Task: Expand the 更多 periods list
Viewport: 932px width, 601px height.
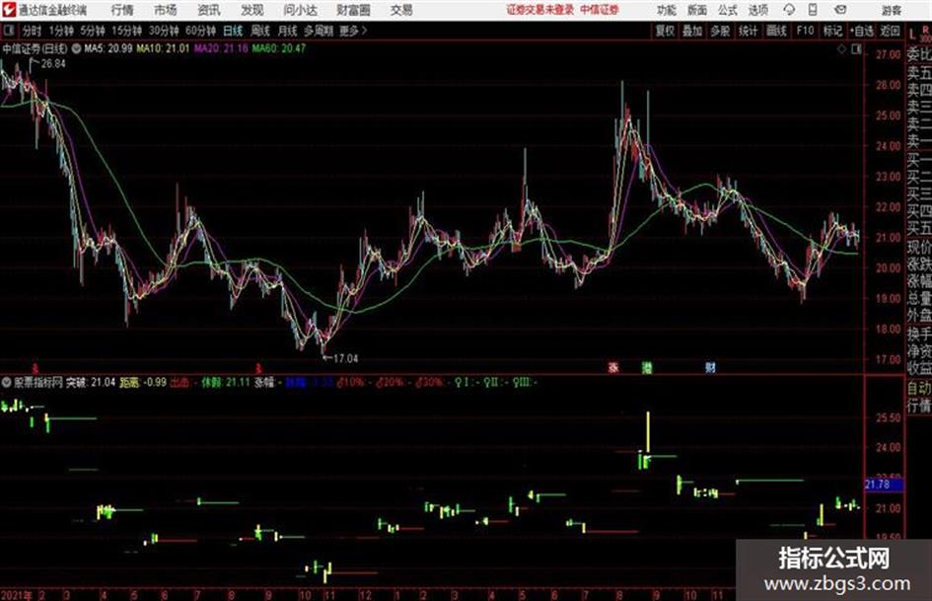Action: click(x=353, y=31)
